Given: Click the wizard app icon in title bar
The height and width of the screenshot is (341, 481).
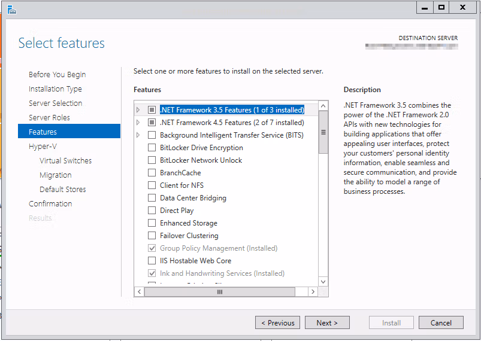Looking at the screenshot, I should coord(11,10).
